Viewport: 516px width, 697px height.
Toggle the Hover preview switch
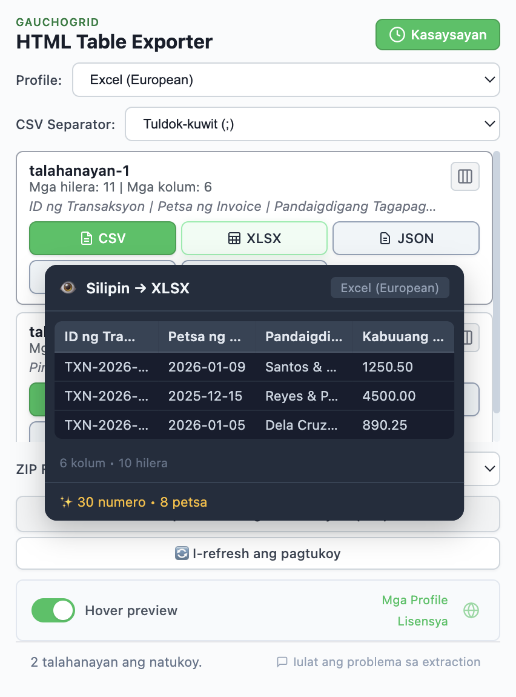point(53,610)
